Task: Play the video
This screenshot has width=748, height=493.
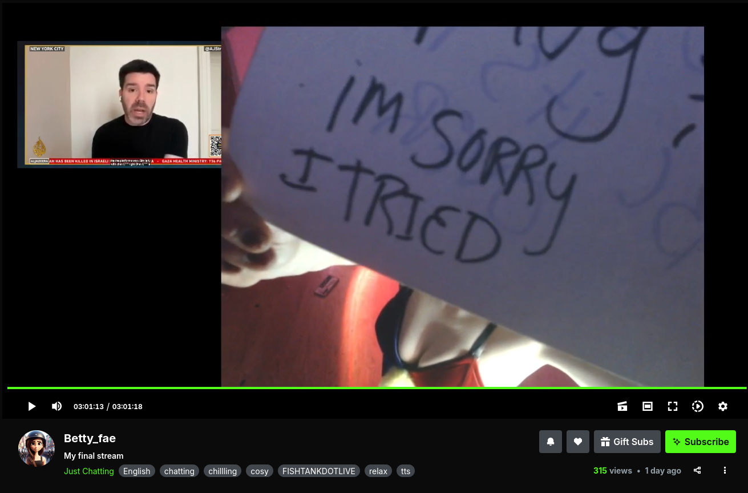Action: coord(32,406)
